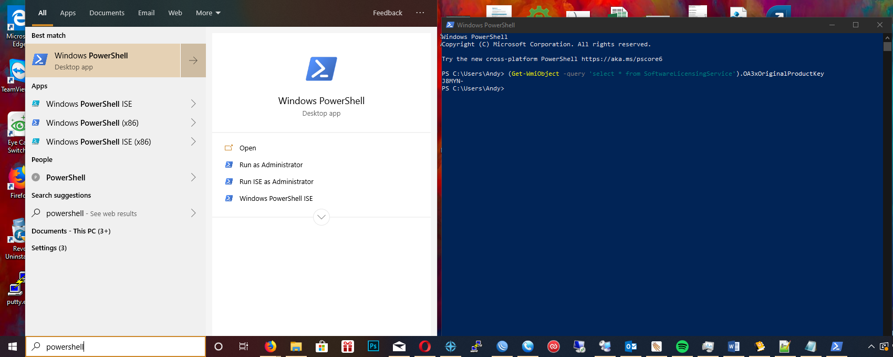Screen dimensions: 893x357
Task: Expand Windows PowerShell (x86) result chevron
Action: (x=193, y=123)
